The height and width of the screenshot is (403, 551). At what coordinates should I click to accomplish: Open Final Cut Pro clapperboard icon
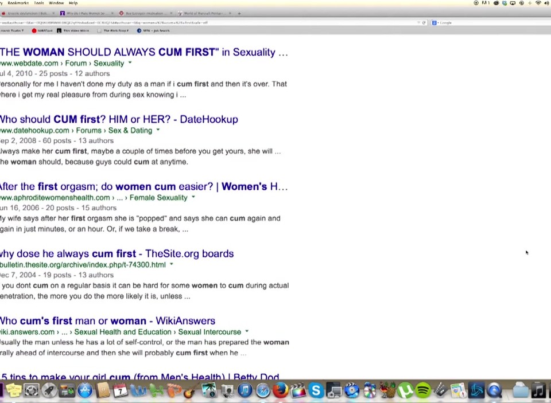click(298, 390)
